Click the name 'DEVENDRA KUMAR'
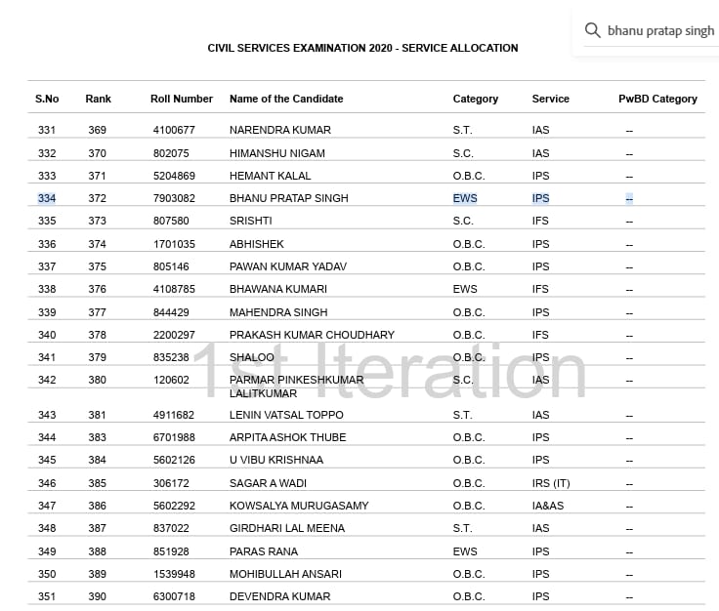719x611 pixels. [x=279, y=596]
